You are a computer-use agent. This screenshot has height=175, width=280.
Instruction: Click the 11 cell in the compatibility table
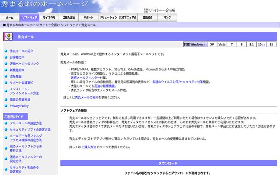coord(271,44)
